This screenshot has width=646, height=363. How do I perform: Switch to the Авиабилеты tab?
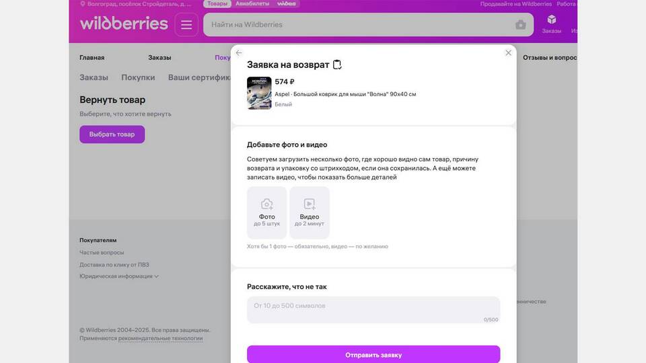(252, 4)
